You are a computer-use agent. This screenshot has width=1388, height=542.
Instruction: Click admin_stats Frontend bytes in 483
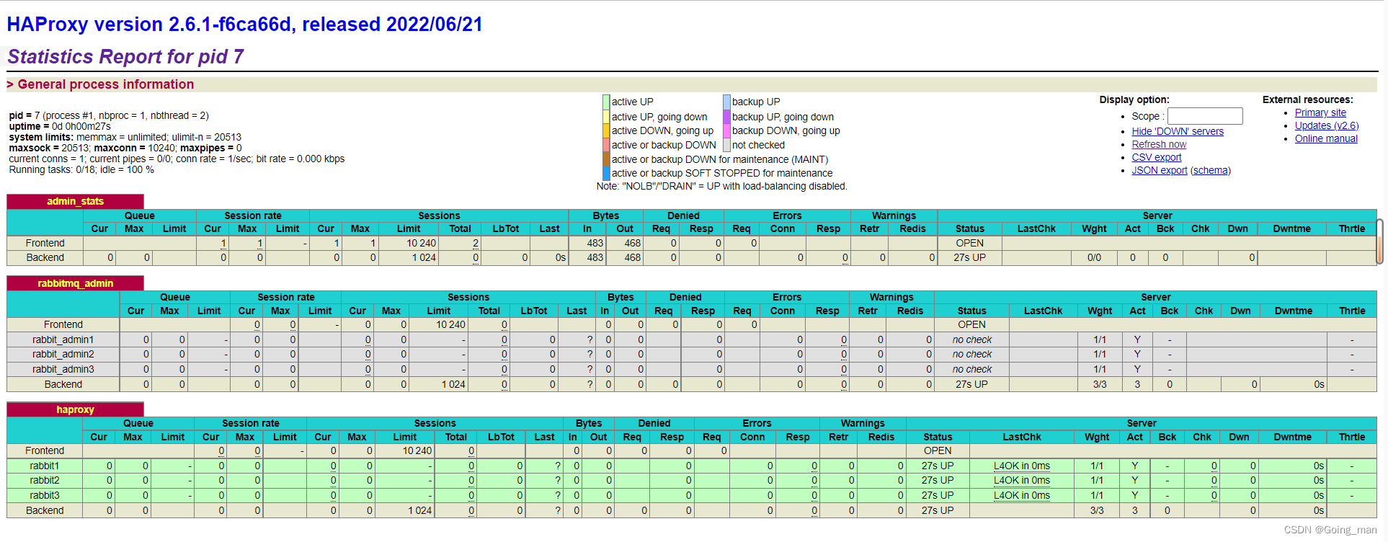595,243
